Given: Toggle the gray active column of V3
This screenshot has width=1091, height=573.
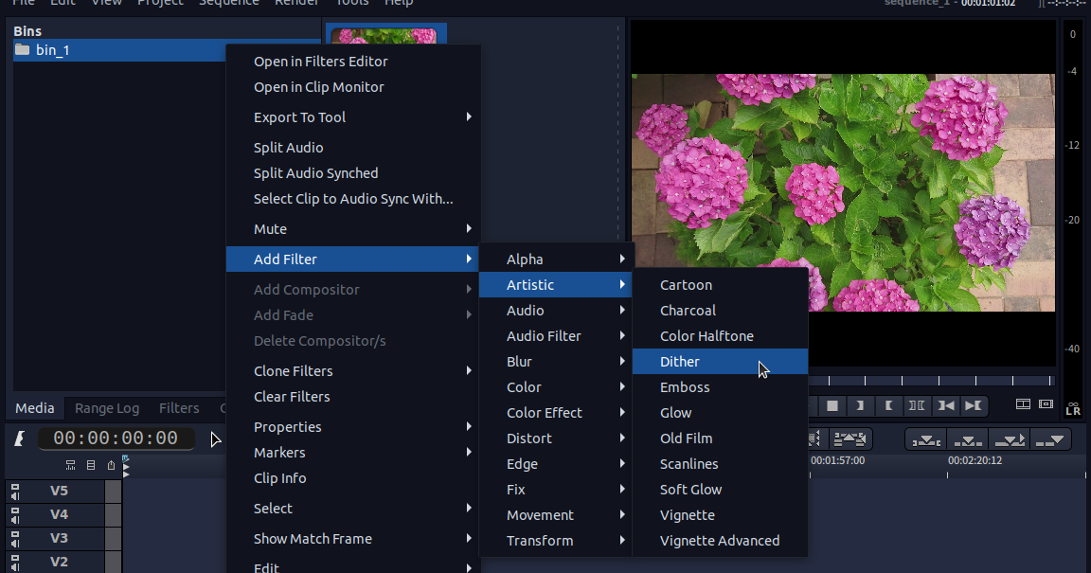Looking at the screenshot, I should (x=113, y=538).
